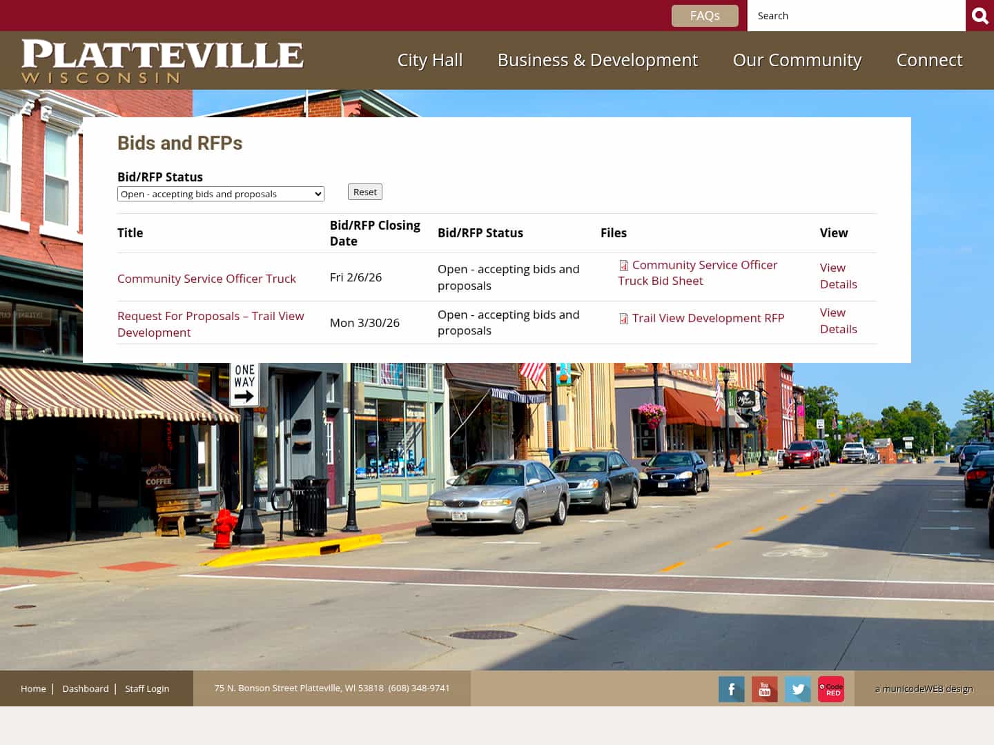This screenshot has width=994, height=745.
Task: Open the CodeRED alerts icon
Action: point(830,688)
